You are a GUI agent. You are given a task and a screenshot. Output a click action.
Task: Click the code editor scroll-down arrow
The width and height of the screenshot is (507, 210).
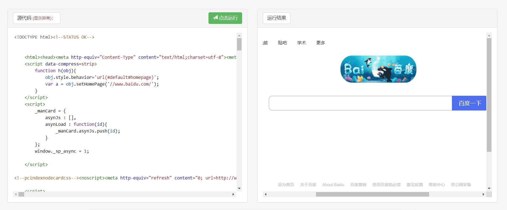point(239,189)
